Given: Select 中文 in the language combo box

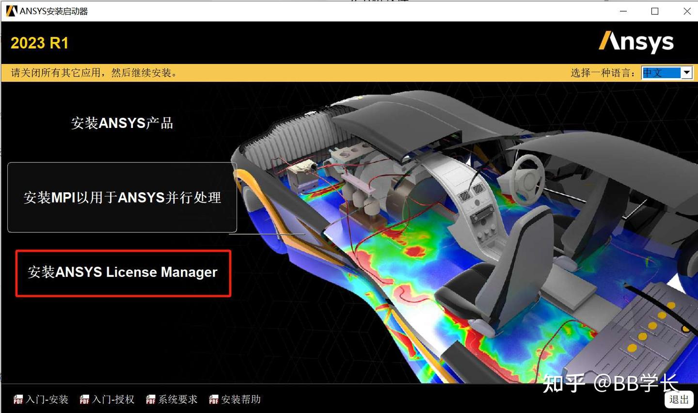Looking at the screenshot, I should [662, 73].
